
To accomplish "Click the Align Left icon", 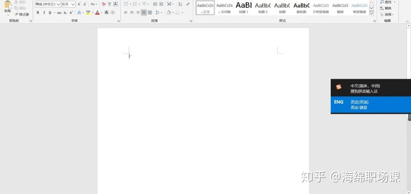I will coord(126,13).
